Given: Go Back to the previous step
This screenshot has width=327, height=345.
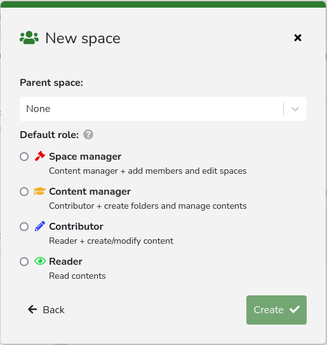Looking at the screenshot, I should (46, 310).
